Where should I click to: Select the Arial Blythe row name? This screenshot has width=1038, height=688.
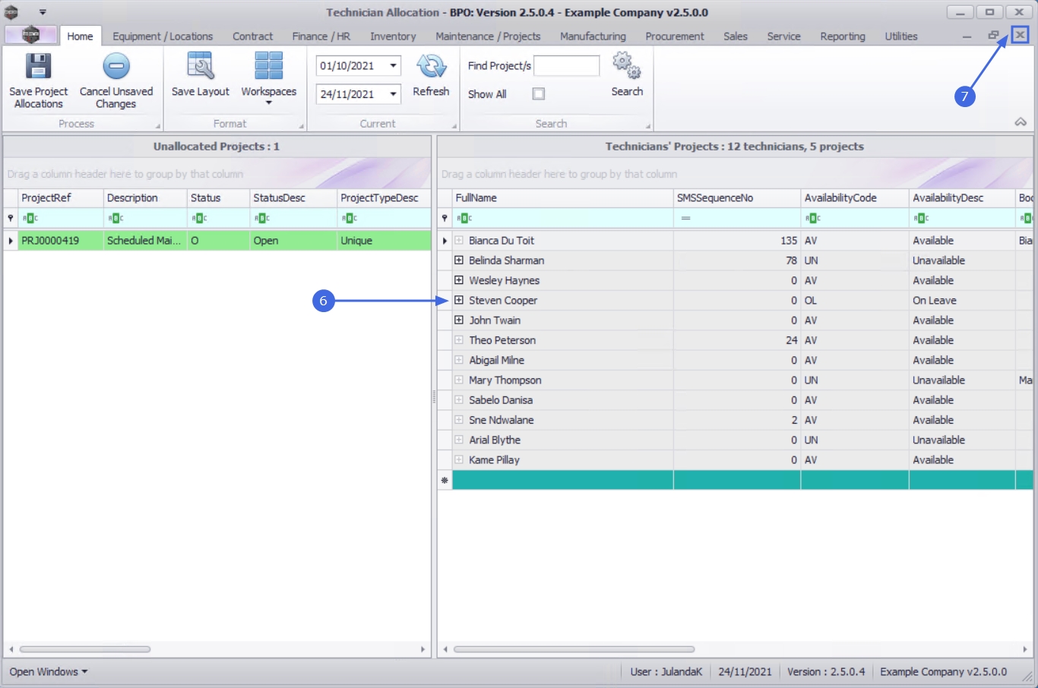click(x=495, y=440)
